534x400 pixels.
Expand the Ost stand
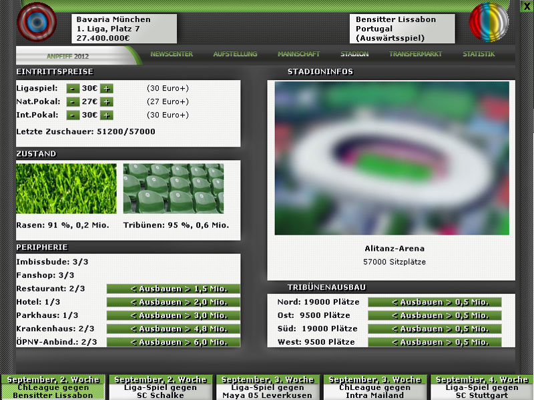[x=435, y=315]
